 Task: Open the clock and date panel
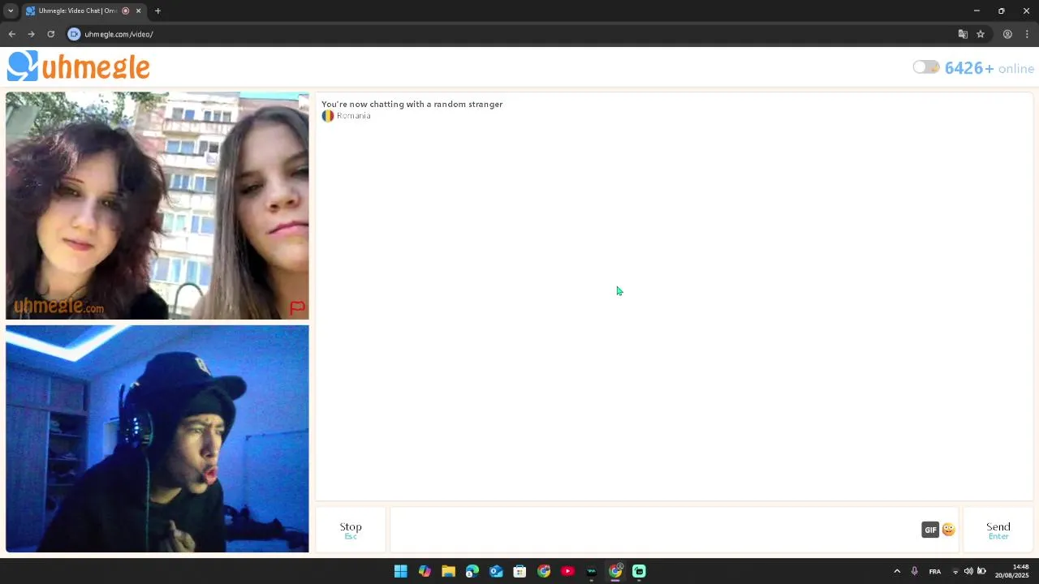(1012, 571)
